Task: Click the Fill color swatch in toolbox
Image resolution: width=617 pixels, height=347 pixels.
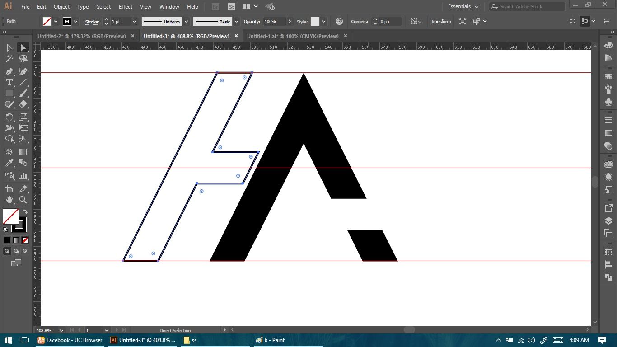Action: tap(11, 216)
